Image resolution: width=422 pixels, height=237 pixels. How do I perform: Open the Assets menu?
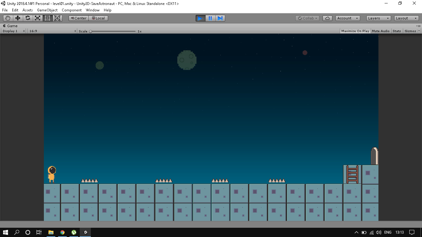(27, 10)
